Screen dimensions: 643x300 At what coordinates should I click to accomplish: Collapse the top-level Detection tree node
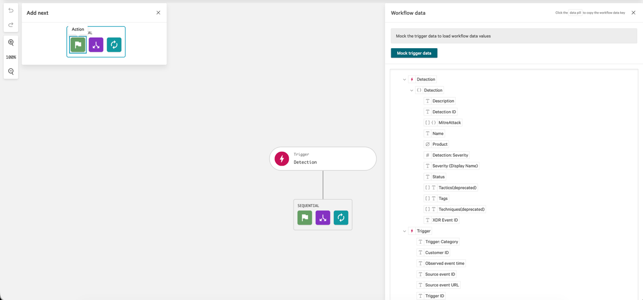click(x=404, y=80)
